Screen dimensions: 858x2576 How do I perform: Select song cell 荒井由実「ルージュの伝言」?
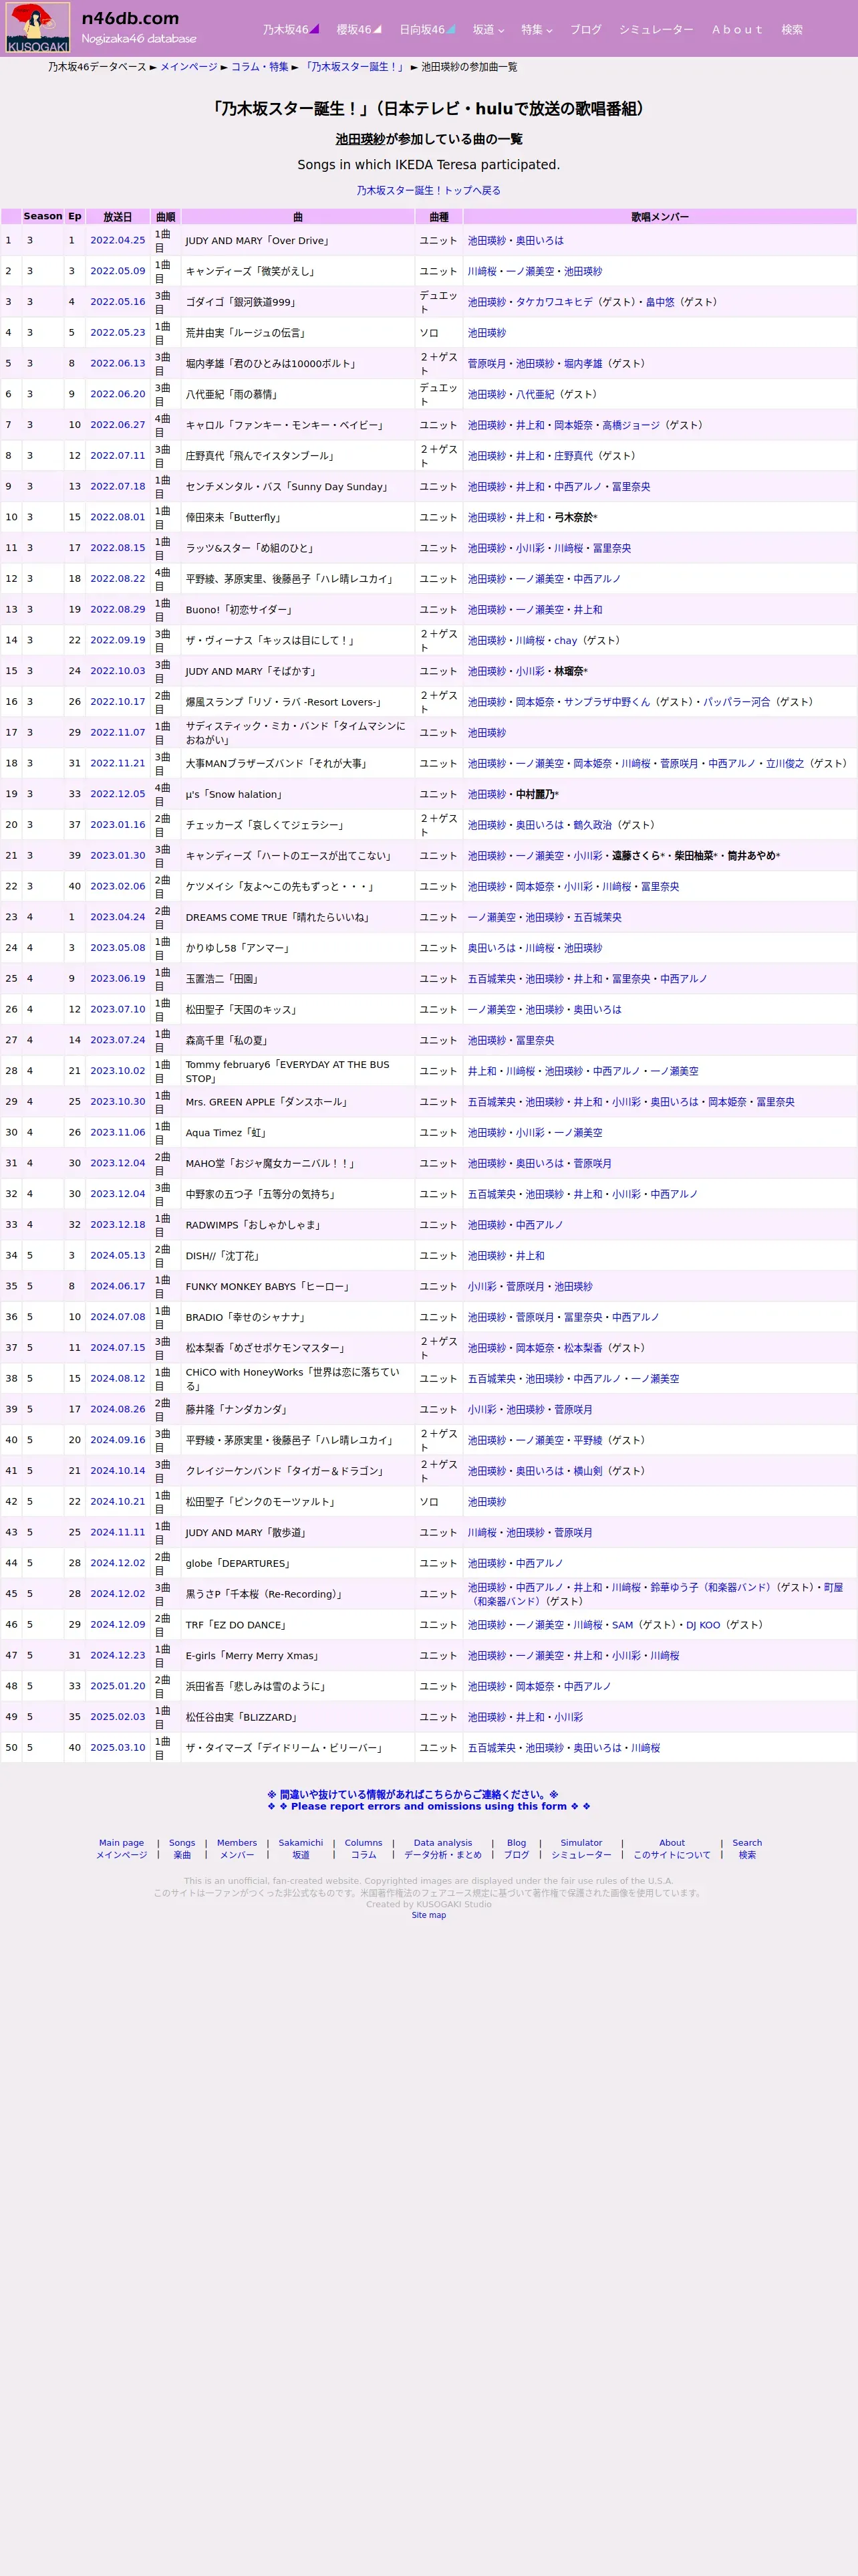pyautogui.click(x=297, y=333)
